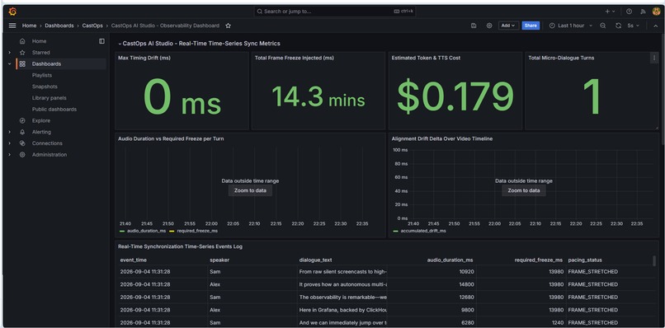Click the Total Frame Freeze Injected panel title

coord(295,58)
